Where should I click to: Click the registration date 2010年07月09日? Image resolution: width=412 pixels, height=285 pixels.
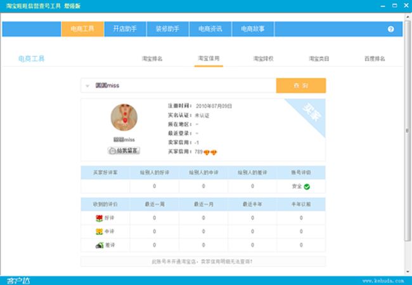tap(214, 106)
